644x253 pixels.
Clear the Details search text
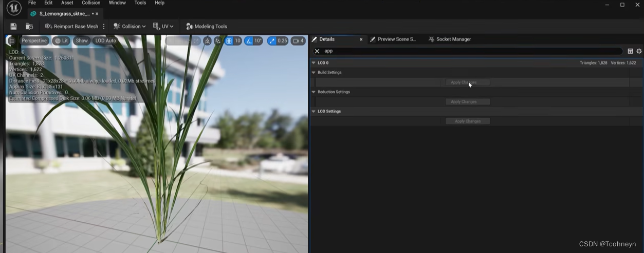tap(317, 51)
